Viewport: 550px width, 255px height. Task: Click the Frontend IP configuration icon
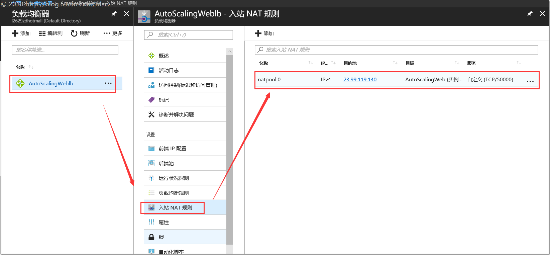[151, 149]
